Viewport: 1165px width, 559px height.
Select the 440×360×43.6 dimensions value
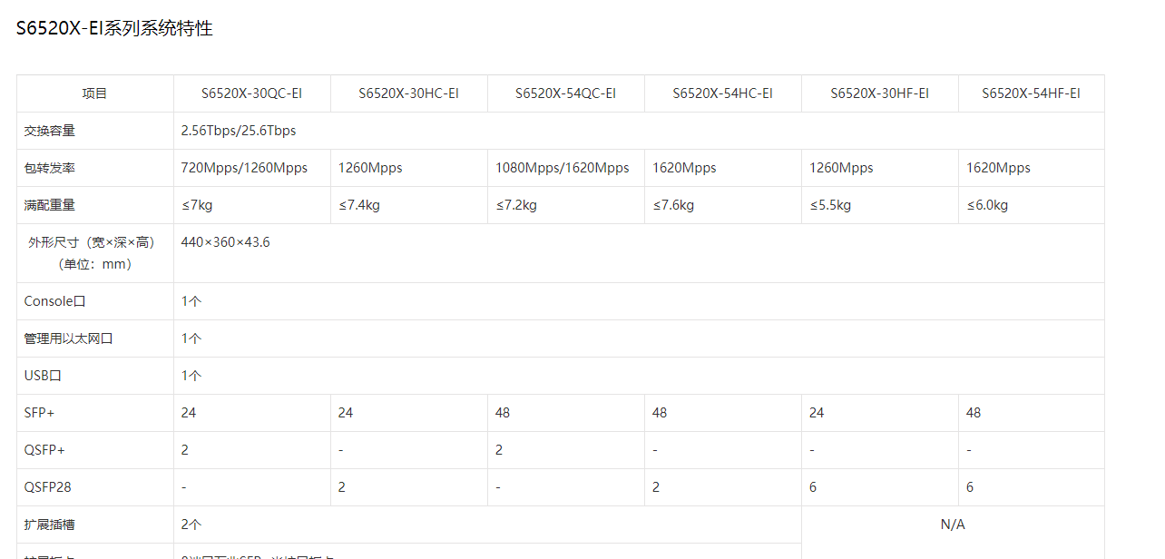coord(225,242)
